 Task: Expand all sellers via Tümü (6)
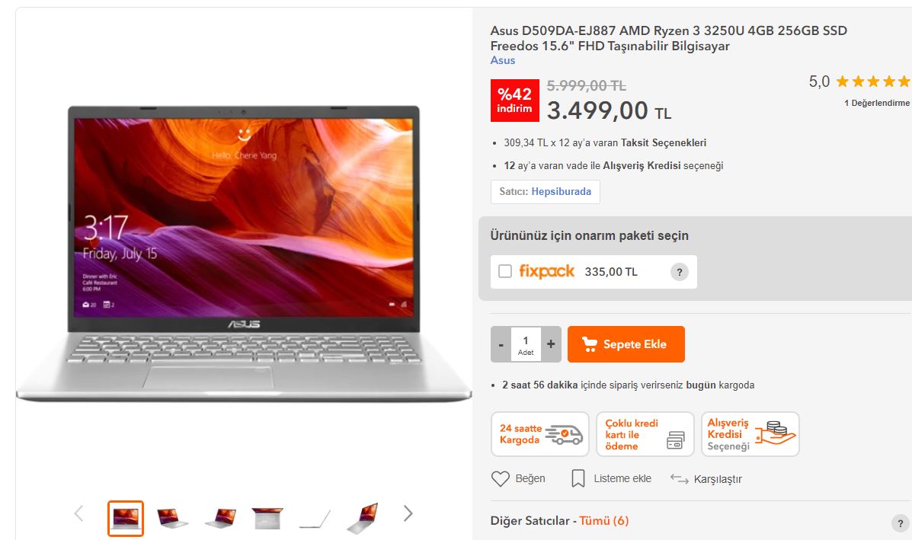(603, 521)
